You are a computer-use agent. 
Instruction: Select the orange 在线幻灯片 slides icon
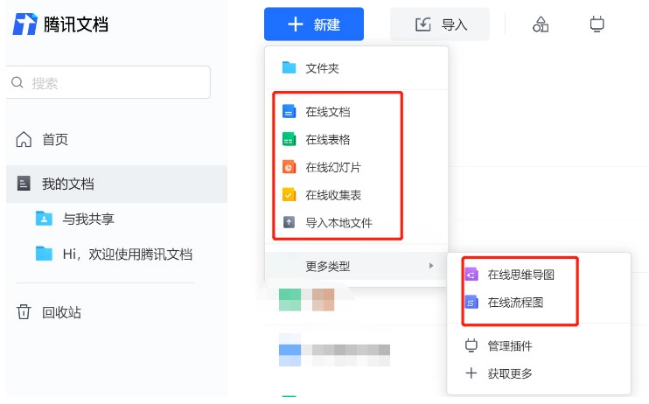click(x=289, y=167)
